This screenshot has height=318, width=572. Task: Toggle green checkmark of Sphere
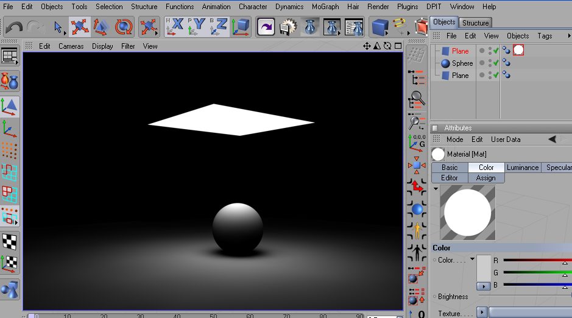coord(495,63)
